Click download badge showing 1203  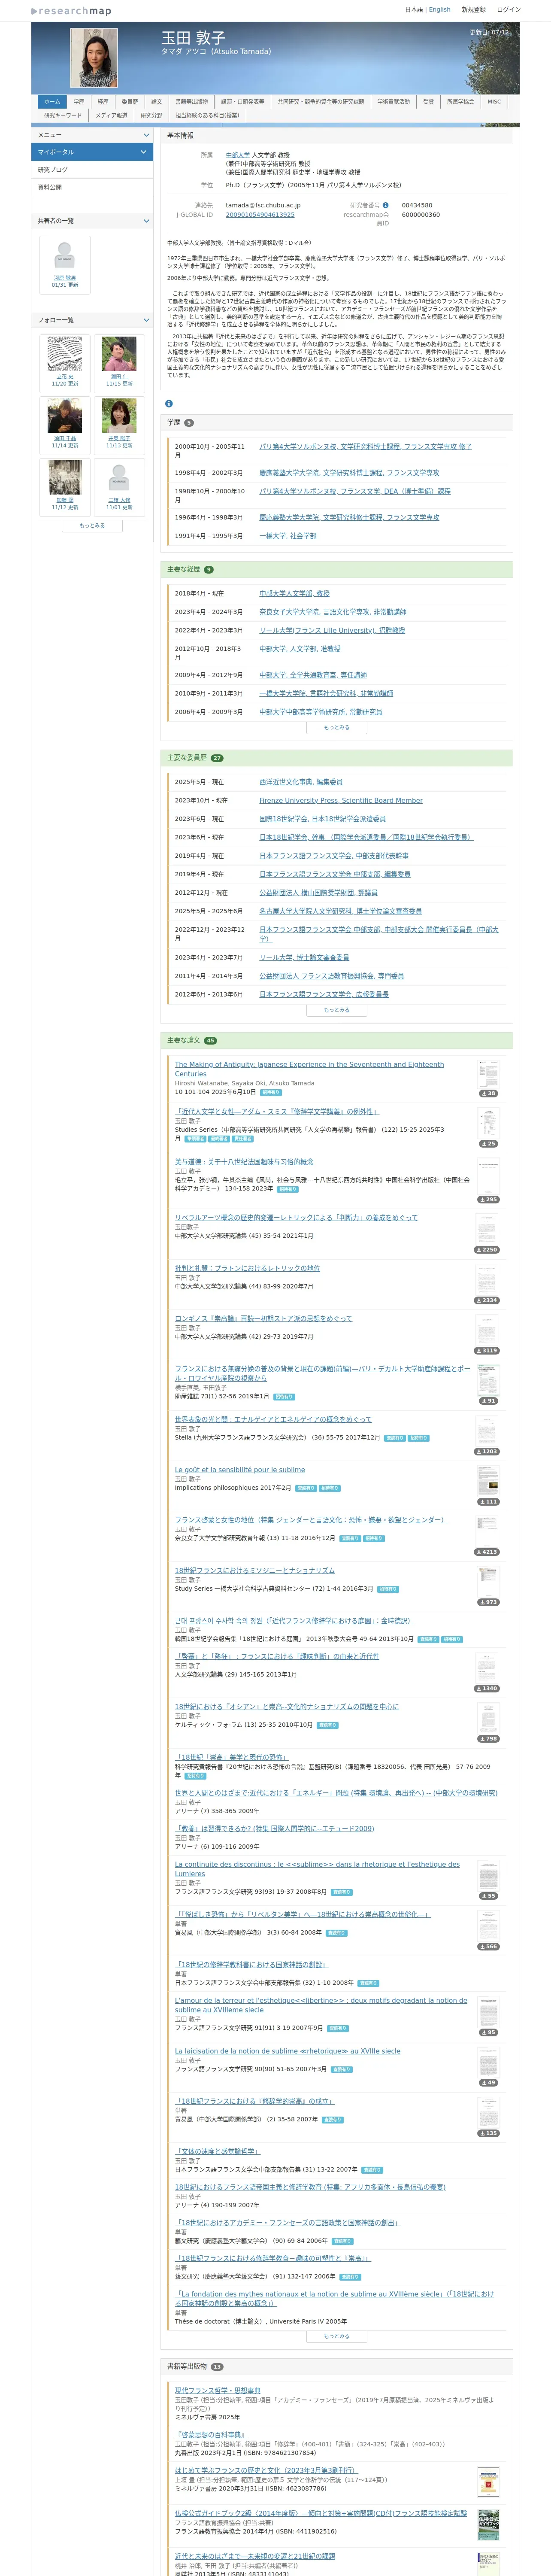coord(487,1451)
